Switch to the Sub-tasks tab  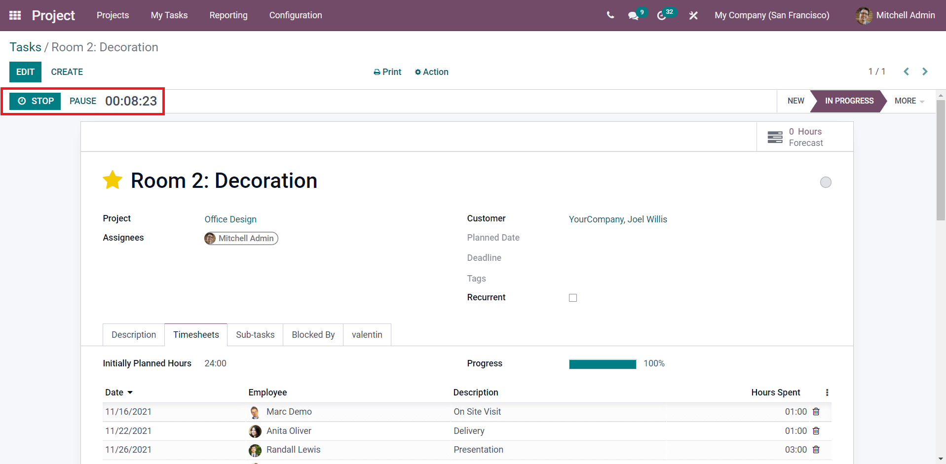tap(255, 335)
